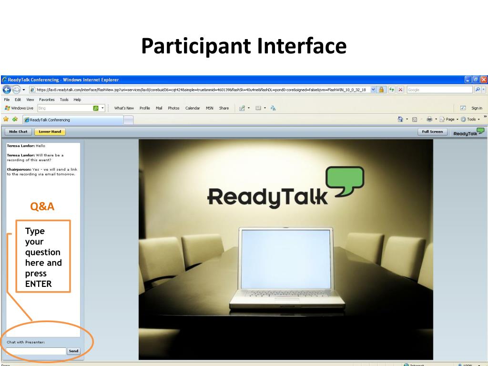The width and height of the screenshot is (488, 366).
Task: Click the Hide Chat button
Action: point(18,132)
